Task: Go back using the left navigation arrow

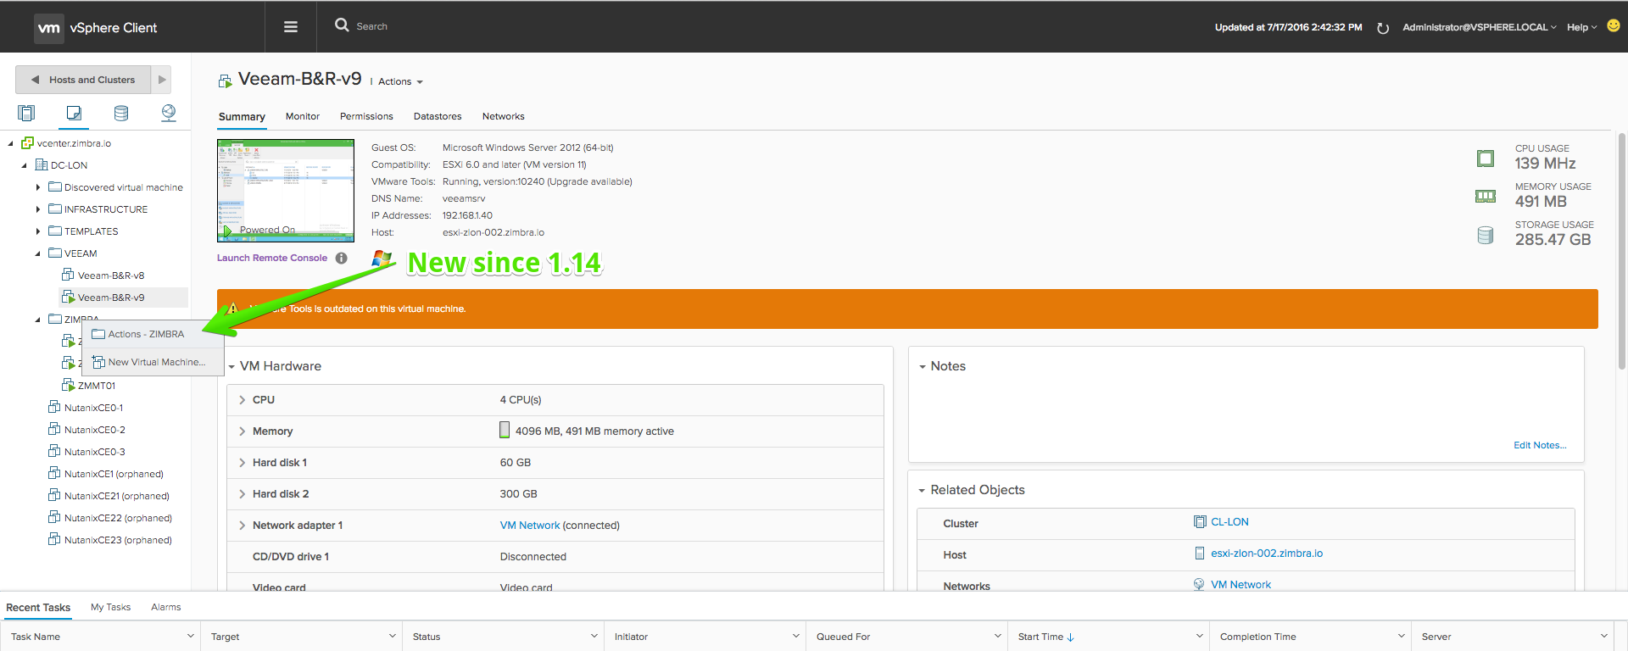Action: [35, 80]
